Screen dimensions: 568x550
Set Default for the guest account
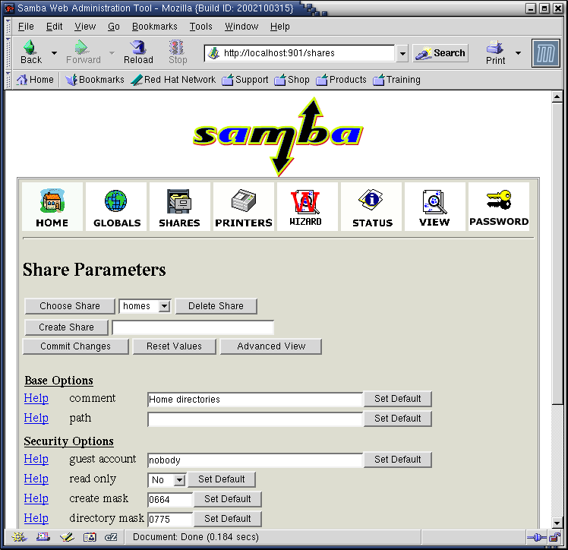[398, 460]
